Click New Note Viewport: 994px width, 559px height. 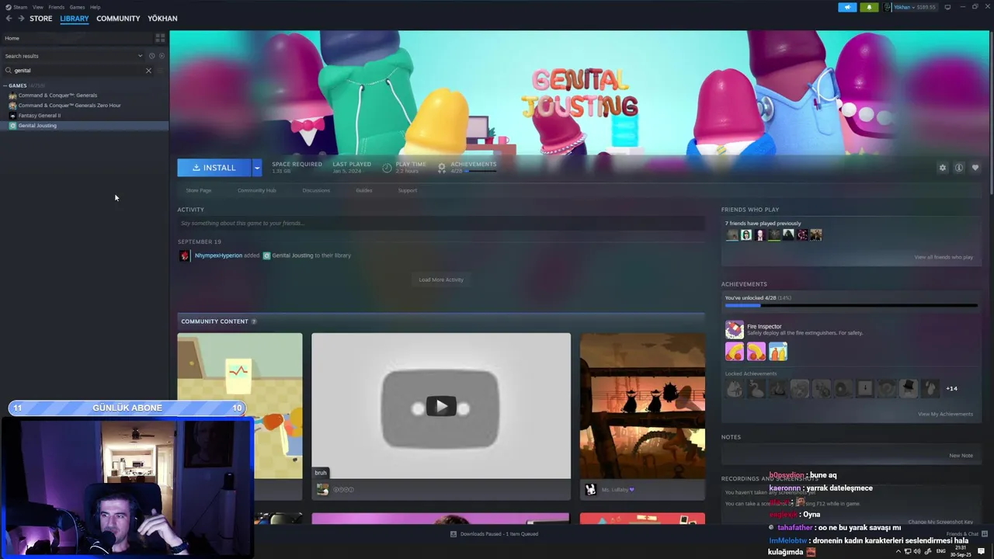pos(961,456)
